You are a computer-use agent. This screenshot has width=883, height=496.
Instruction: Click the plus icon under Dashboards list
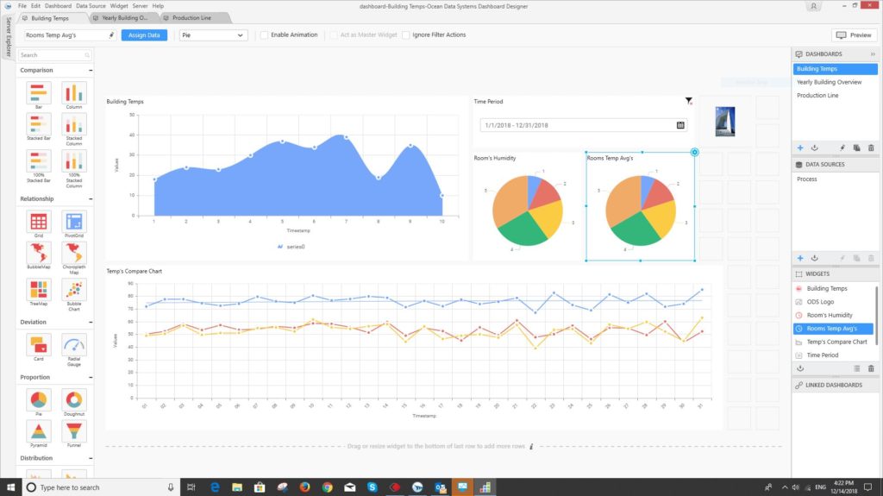click(800, 148)
